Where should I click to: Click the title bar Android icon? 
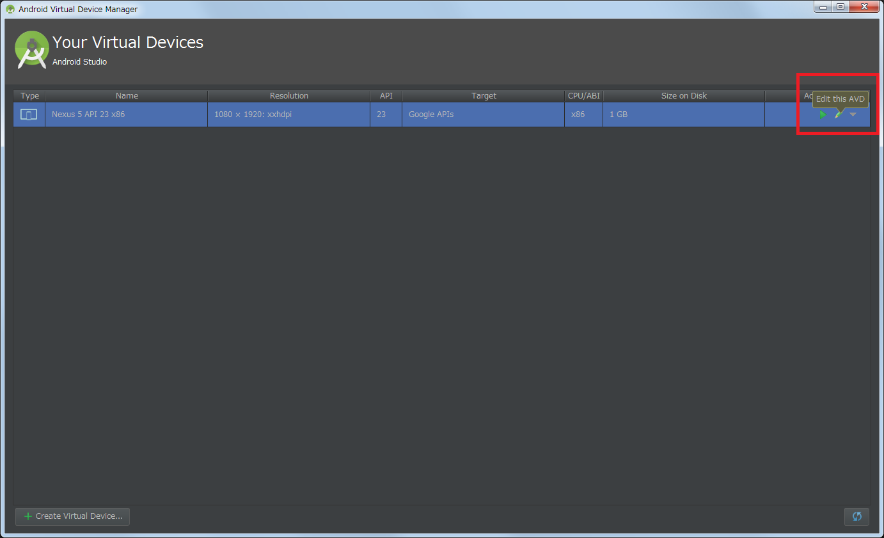10,9
